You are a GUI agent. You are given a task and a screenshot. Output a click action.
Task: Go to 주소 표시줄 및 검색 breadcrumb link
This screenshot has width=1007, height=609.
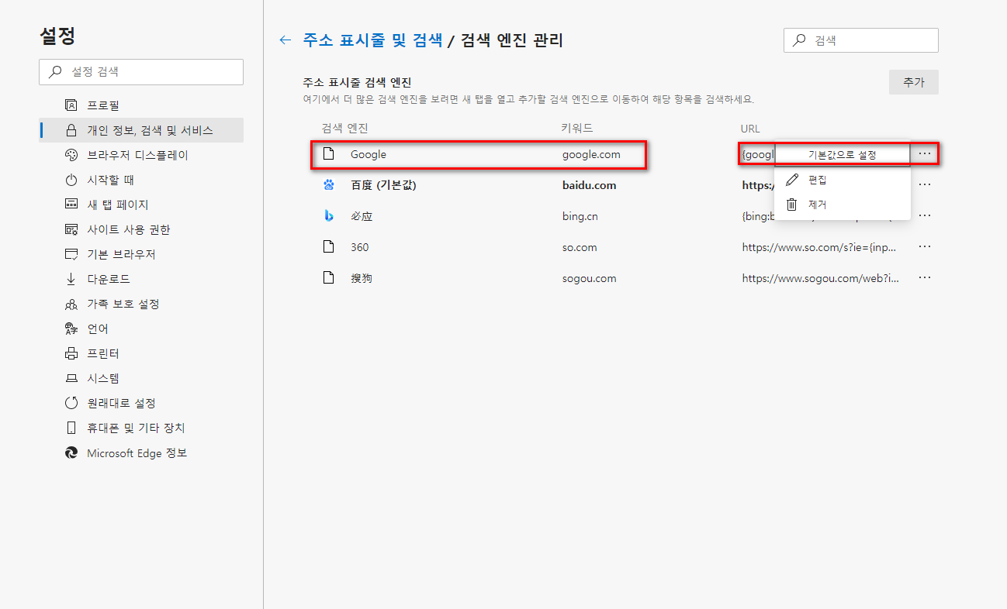(372, 40)
